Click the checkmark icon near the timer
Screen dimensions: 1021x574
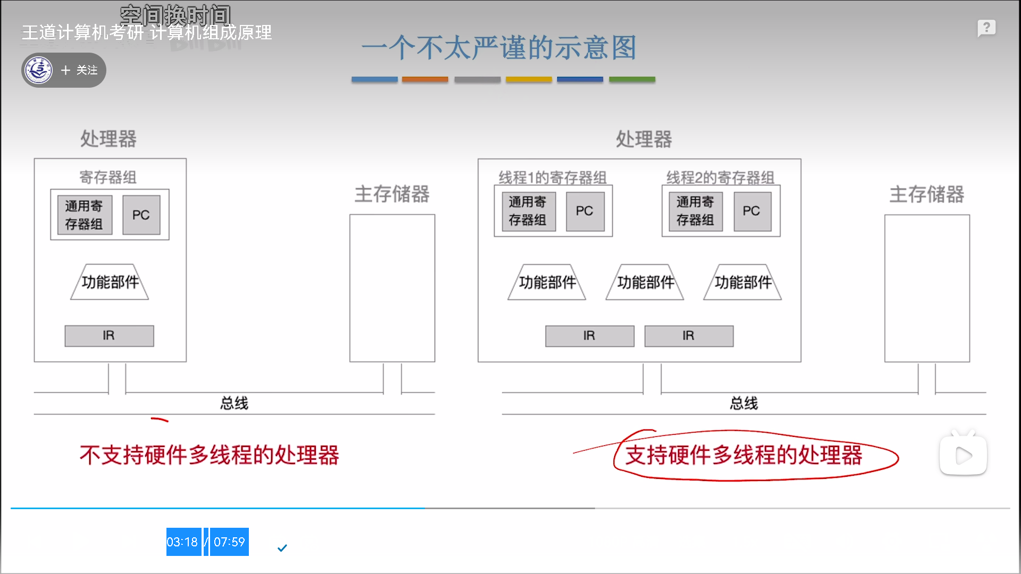[x=282, y=547]
